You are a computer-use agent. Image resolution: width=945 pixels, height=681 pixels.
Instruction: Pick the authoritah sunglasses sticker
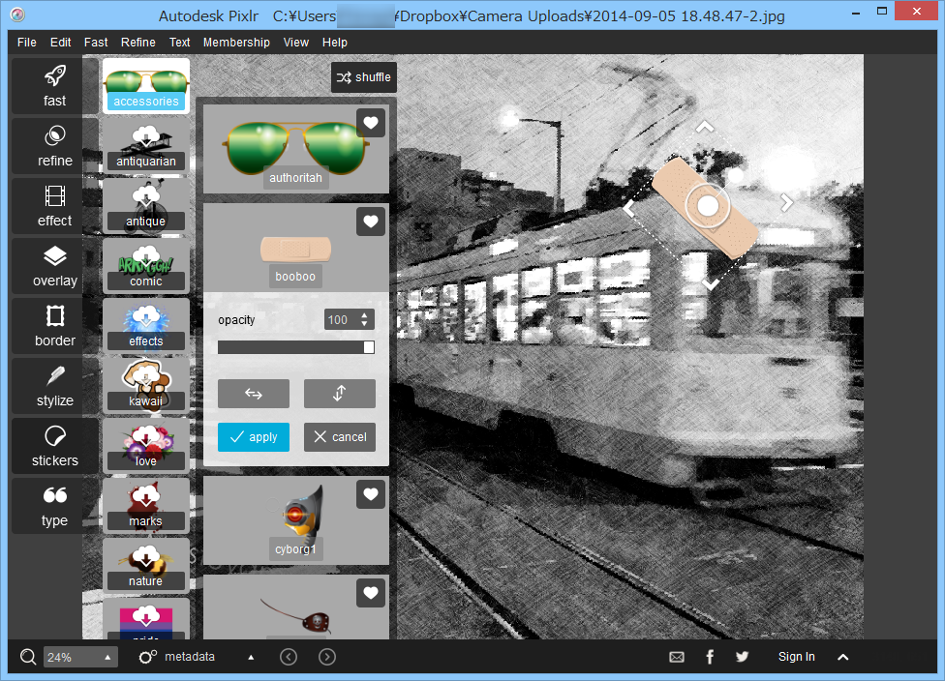[x=295, y=148]
